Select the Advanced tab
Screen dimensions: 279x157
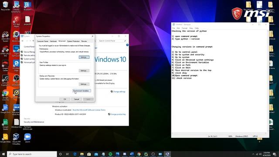[x=62, y=41]
